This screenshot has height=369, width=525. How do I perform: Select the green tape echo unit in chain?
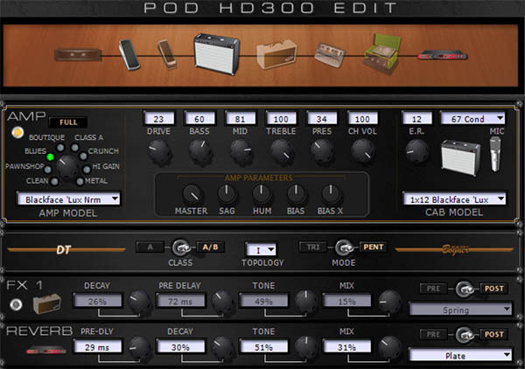coord(382,54)
